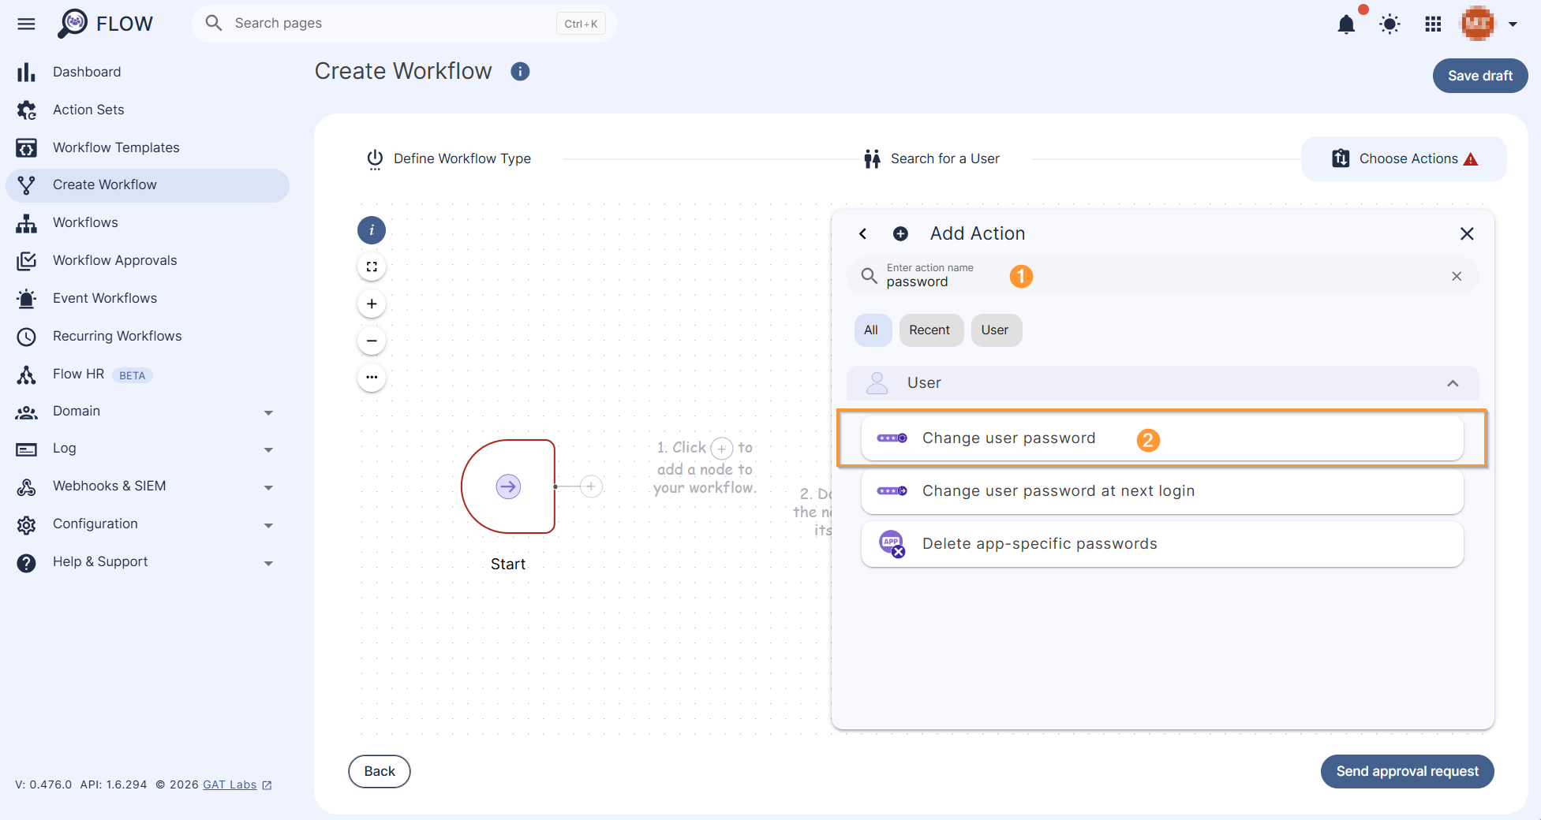
Task: Expand the Log submenu arrow
Action: point(268,449)
